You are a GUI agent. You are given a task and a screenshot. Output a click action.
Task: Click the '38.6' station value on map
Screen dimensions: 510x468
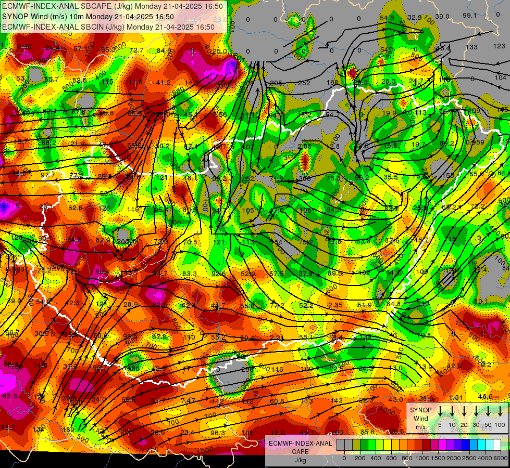(x=426, y=398)
